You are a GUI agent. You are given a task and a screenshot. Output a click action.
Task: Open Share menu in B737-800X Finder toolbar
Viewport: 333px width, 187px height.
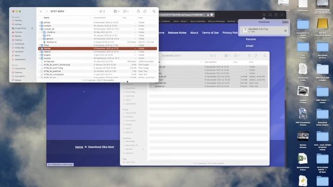[138, 11]
